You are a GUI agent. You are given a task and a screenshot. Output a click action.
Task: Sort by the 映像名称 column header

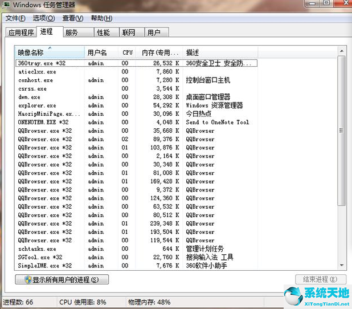click(50, 52)
